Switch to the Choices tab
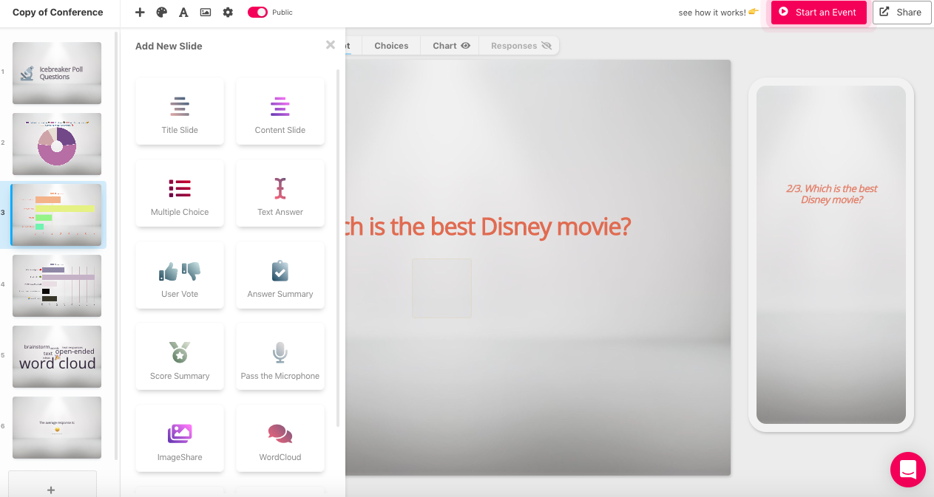 click(391, 46)
